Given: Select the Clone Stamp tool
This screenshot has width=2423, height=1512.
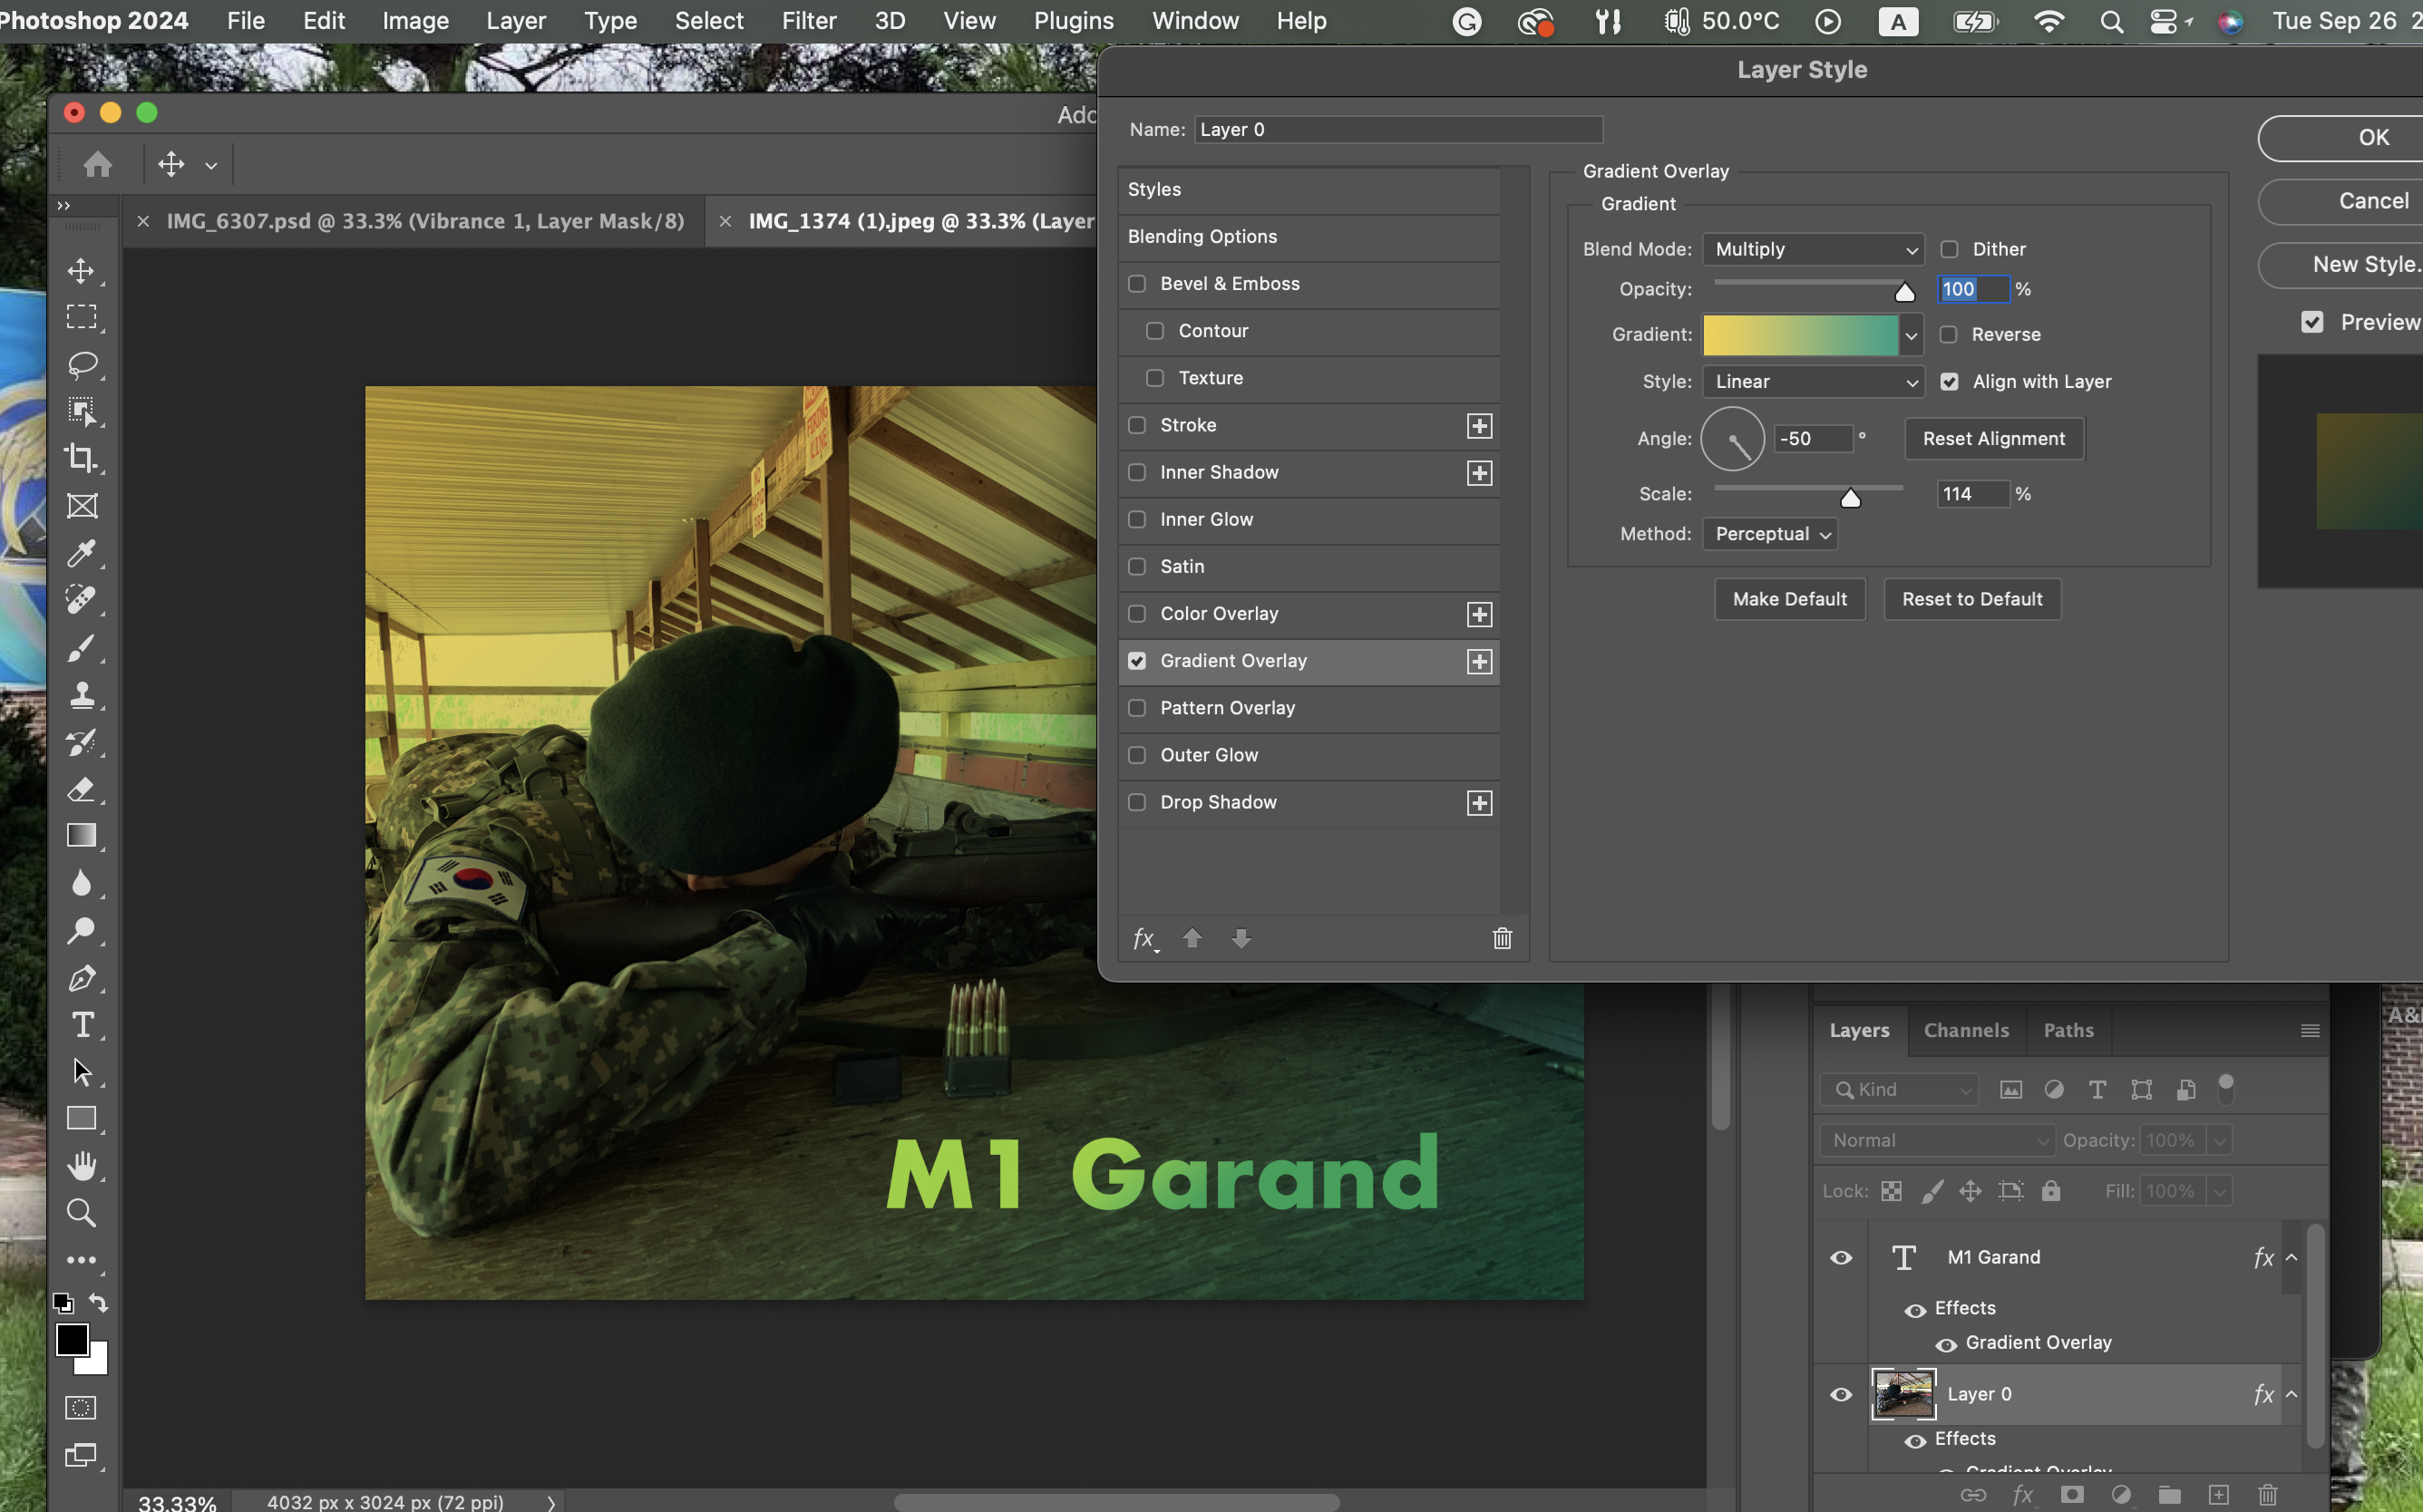Looking at the screenshot, I should coord(81,695).
